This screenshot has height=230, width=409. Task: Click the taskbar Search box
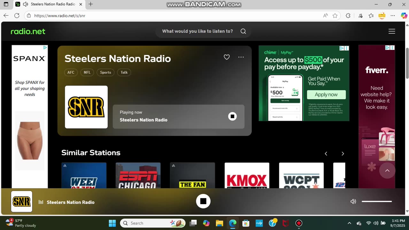pos(153,223)
